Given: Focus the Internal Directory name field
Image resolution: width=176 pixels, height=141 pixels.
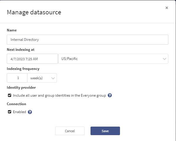Looking at the screenshot, I should point(88,40).
